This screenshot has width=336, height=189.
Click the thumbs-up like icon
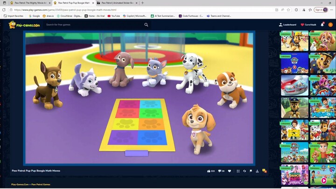209,171
